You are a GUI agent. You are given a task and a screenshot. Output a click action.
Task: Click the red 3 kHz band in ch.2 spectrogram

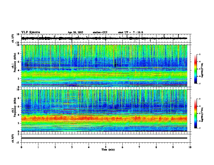tap(104, 118)
